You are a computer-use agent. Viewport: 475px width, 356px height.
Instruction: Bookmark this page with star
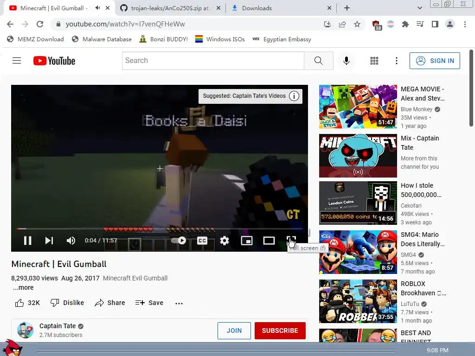357,24
